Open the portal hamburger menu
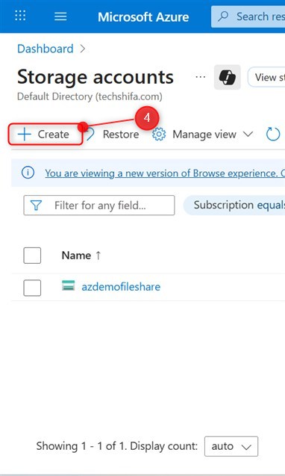 pos(60,16)
